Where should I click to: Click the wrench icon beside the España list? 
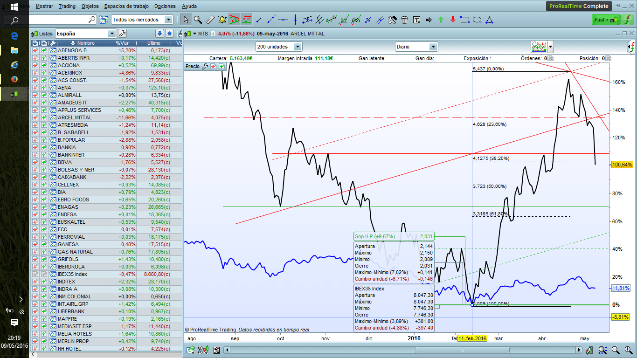(122, 33)
